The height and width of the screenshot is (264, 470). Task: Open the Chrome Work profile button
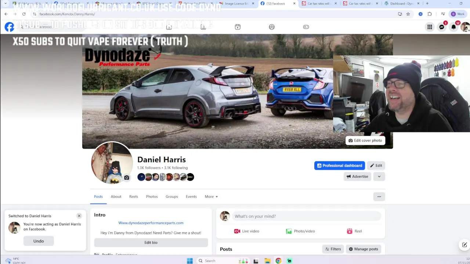458,14
